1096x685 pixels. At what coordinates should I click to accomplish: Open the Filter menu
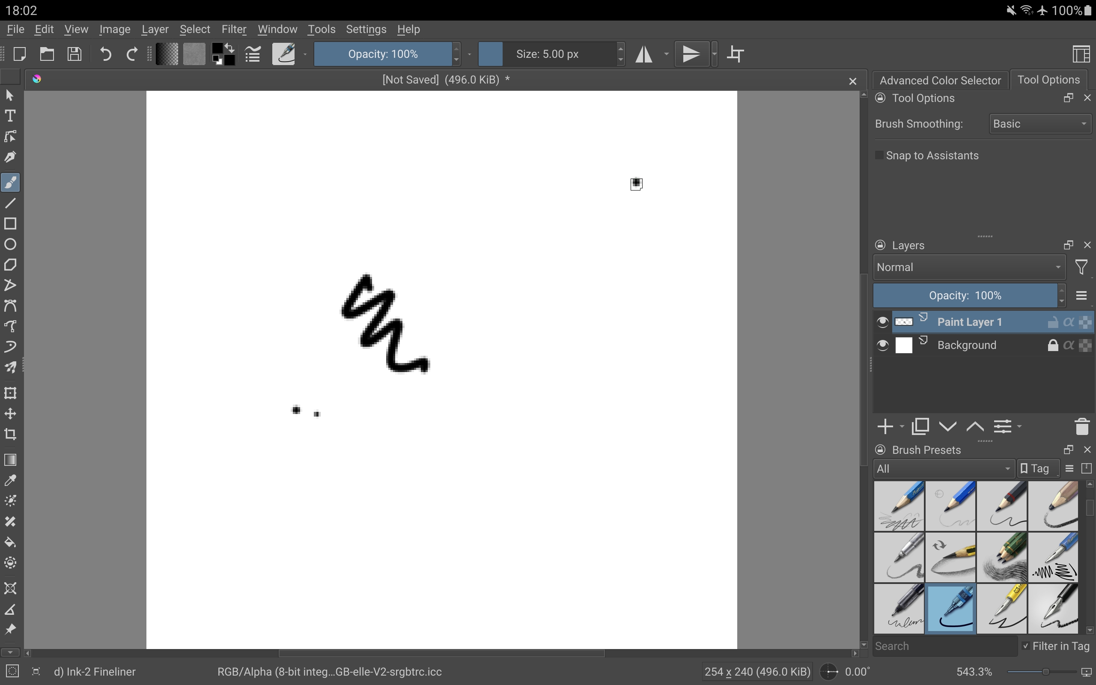click(234, 29)
